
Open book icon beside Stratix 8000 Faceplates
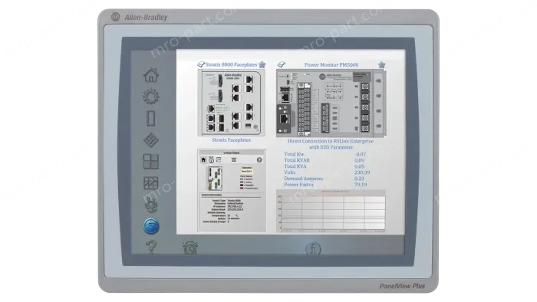click(x=201, y=64)
